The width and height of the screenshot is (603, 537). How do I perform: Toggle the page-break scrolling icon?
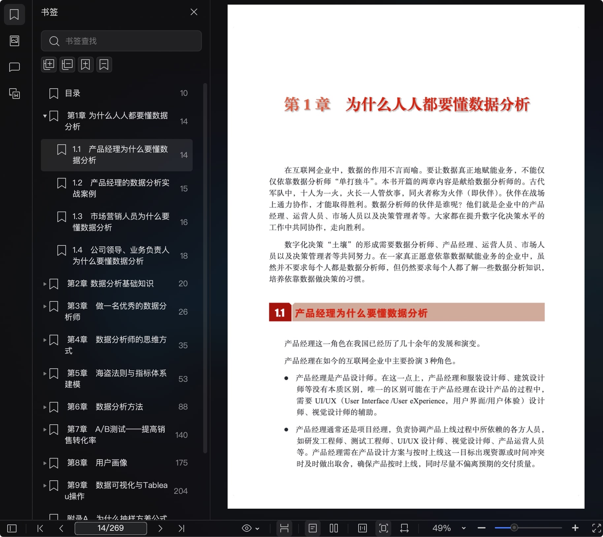pos(284,528)
